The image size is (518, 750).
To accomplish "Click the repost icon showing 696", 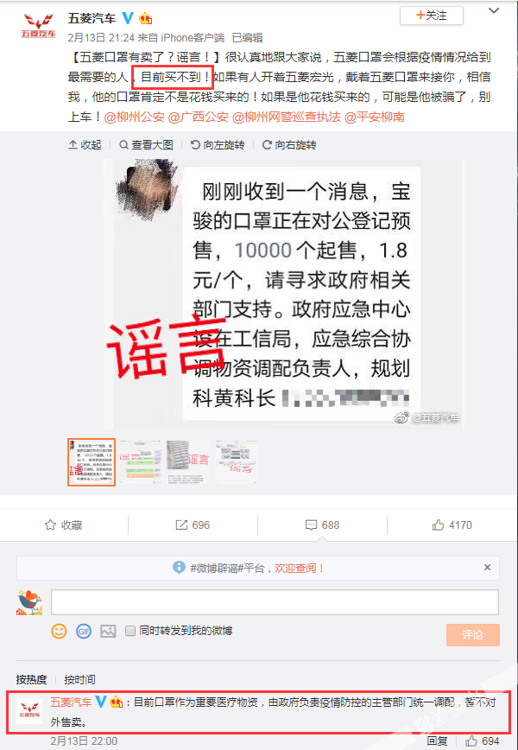I will coord(181,525).
